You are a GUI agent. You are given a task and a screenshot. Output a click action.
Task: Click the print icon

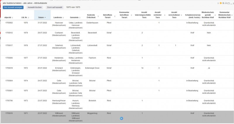(x=226, y=3)
